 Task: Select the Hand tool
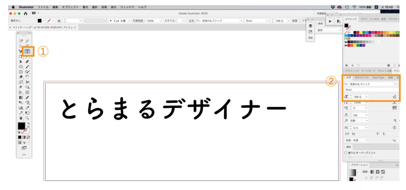(x=21, y=118)
